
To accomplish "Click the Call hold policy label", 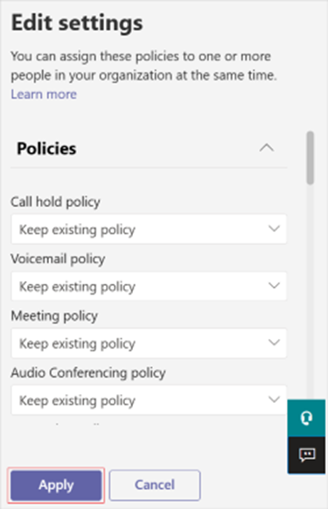I will (x=55, y=201).
